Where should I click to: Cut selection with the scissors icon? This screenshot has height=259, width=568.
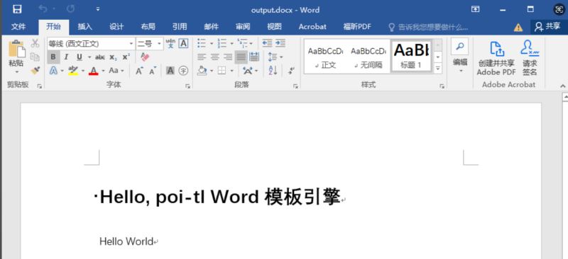coord(35,43)
